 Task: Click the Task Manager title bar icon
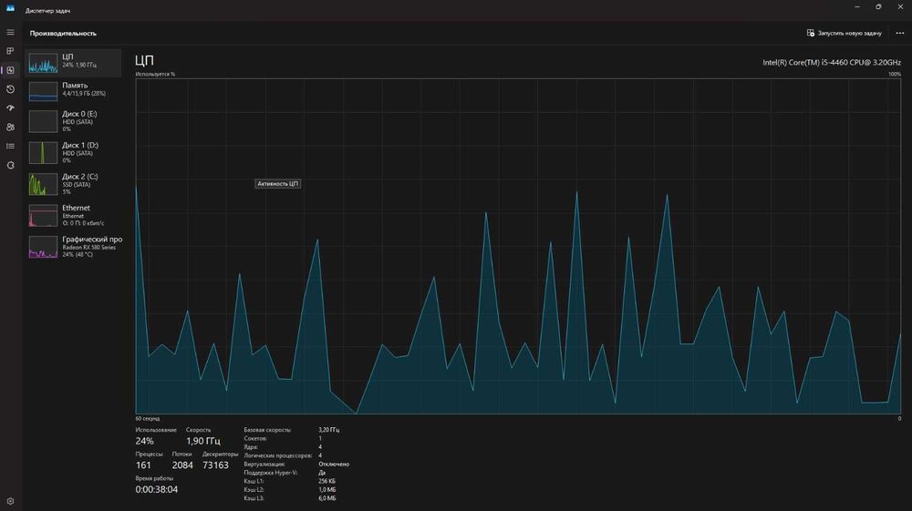(x=10, y=8)
